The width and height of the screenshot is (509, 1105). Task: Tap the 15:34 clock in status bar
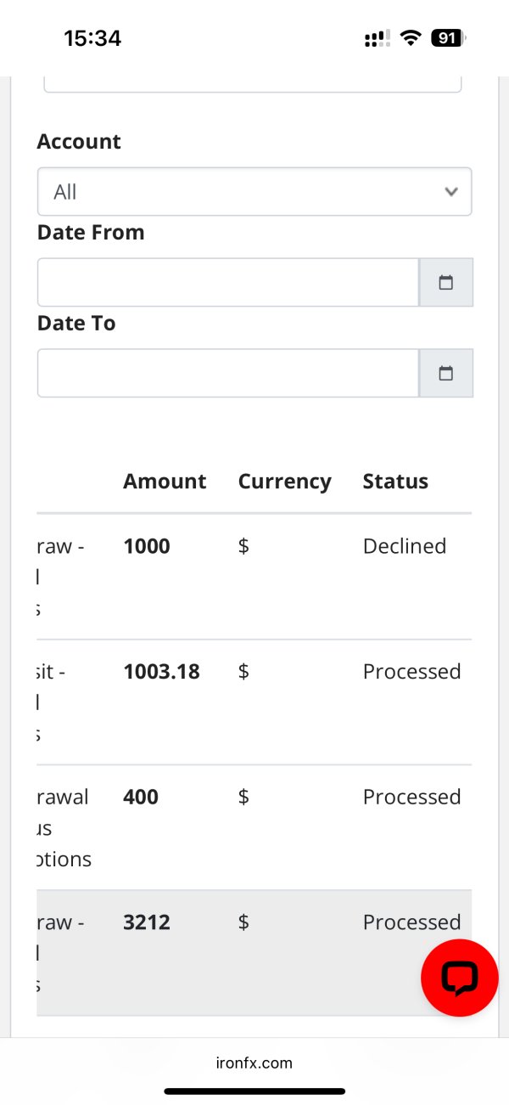pos(92,38)
